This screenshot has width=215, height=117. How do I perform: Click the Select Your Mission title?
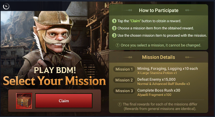pyautogui.click(x=55, y=81)
